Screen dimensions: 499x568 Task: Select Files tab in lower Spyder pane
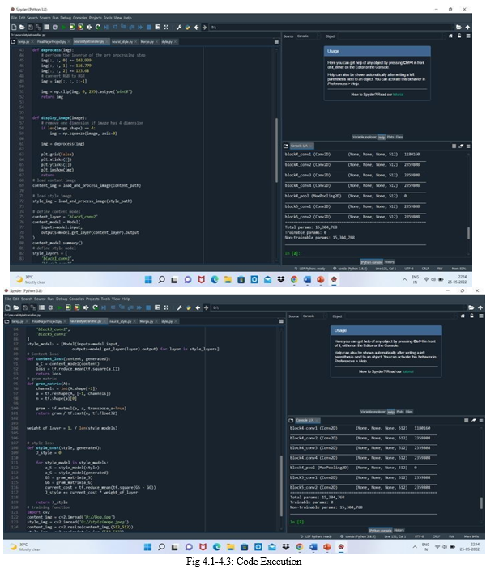(x=409, y=412)
